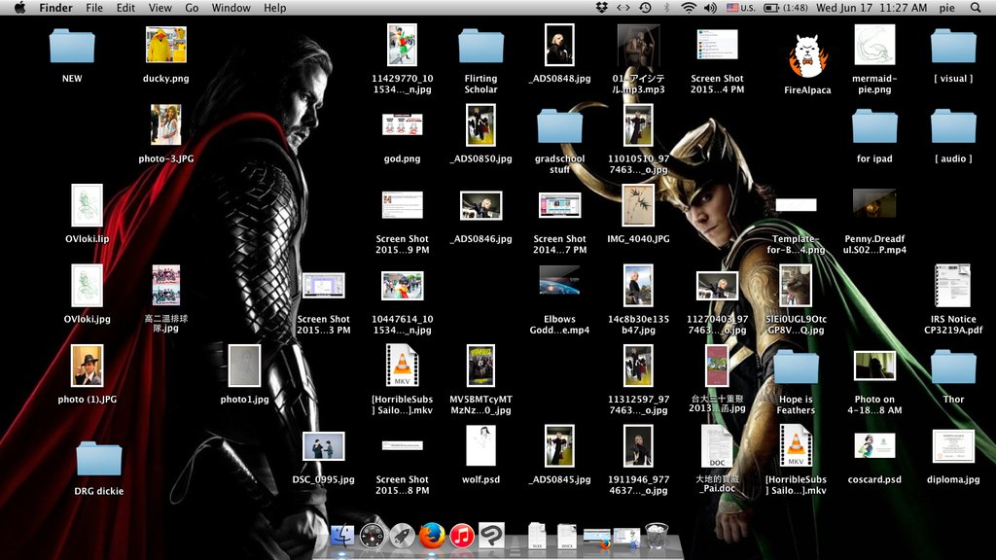
Task: Open the Wi-Fi status menu
Action: (689, 8)
